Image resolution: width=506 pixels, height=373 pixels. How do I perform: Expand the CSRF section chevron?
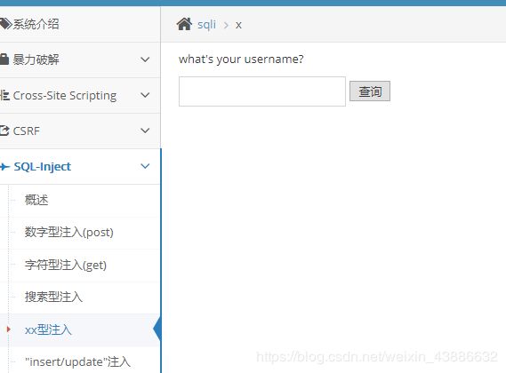point(145,131)
